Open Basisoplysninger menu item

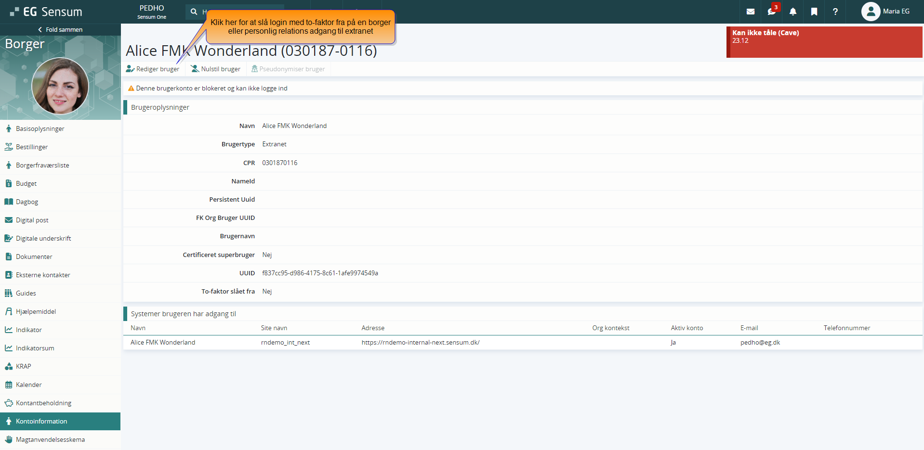[x=60, y=129]
